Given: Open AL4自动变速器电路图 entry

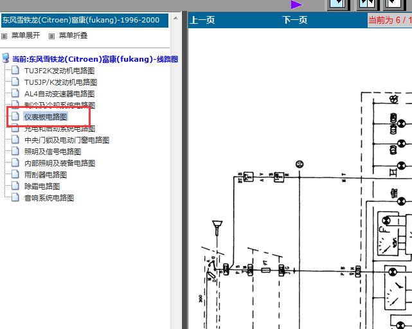Looking at the screenshot, I should [59, 94].
